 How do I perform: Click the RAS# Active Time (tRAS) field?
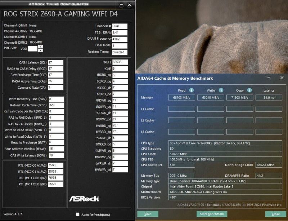(x=56, y=81)
